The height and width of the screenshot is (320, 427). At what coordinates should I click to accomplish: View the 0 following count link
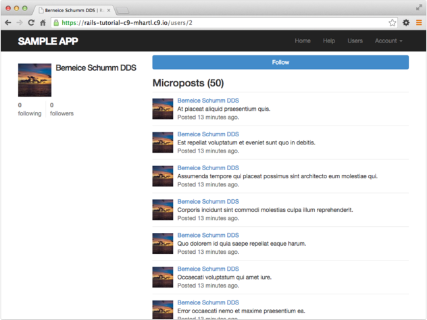tap(29, 109)
